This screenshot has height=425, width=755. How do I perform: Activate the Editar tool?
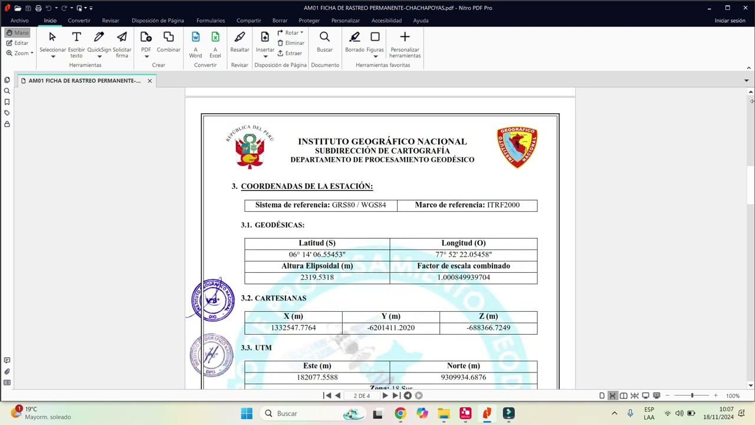coord(17,43)
